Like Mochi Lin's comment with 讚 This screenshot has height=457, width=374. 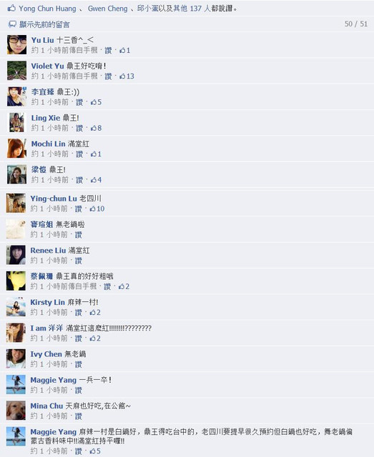pos(79,154)
